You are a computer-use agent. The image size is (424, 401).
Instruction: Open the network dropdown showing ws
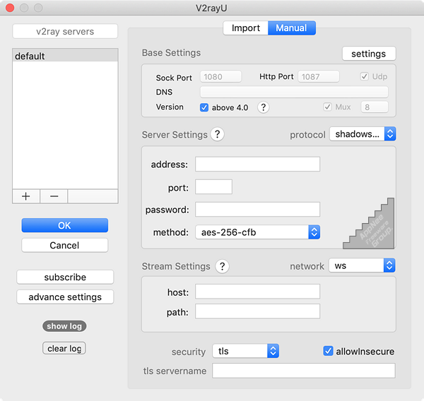point(362,265)
